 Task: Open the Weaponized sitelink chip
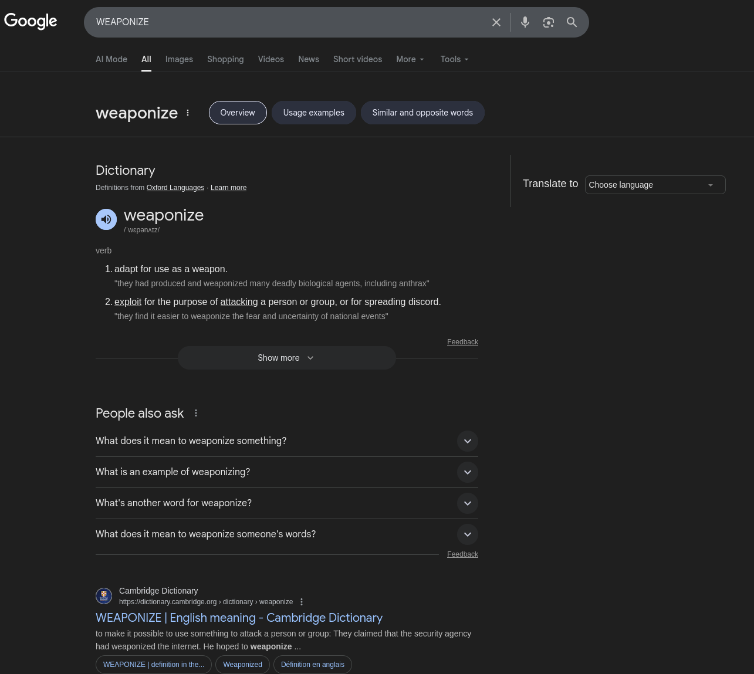[x=242, y=665]
